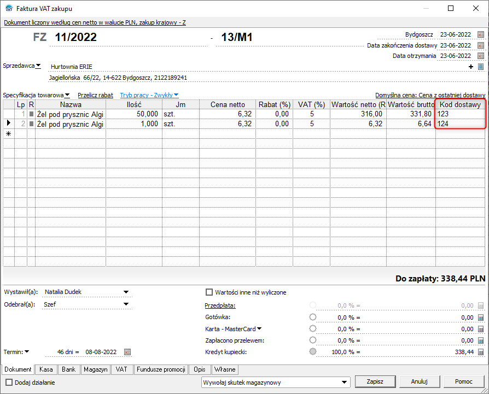The height and width of the screenshot is (394, 489).
Task: Click the Zapisz button
Action: [x=375, y=381]
